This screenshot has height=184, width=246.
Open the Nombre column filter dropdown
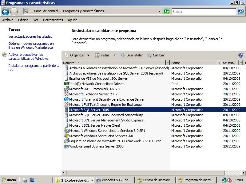pos(168,63)
